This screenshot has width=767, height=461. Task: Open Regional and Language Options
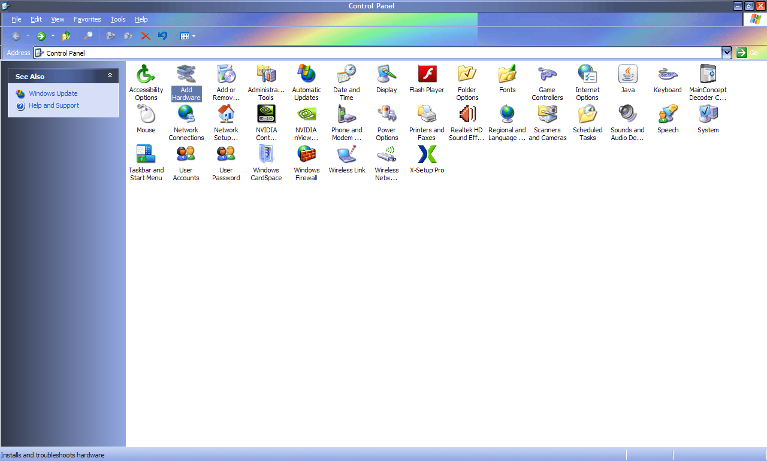point(507,123)
